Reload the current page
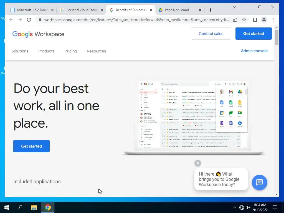Viewport: 284px width, 213px height. coord(29,20)
